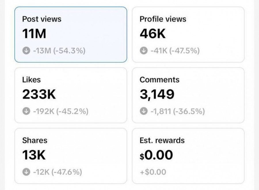This screenshot has width=259, height=190.
Task: Click the down-arrow icon under Profile views
Action: click(144, 51)
